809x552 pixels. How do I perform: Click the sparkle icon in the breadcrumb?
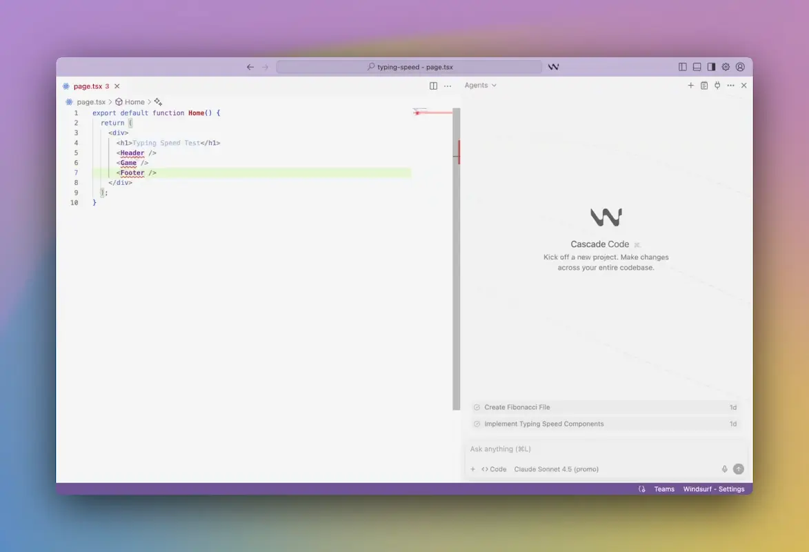158,102
